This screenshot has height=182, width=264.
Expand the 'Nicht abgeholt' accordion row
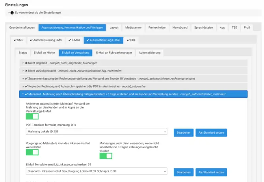pos(133,63)
